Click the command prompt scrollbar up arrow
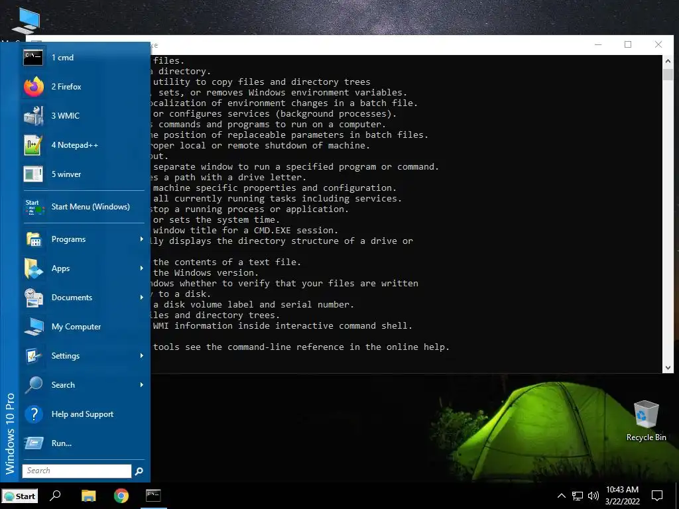Viewport: 679px width, 509px height. pos(668,62)
